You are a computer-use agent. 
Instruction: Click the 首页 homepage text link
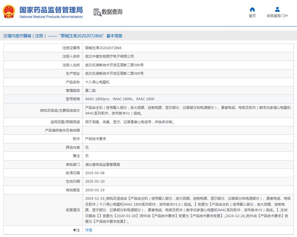click(x=252, y=16)
